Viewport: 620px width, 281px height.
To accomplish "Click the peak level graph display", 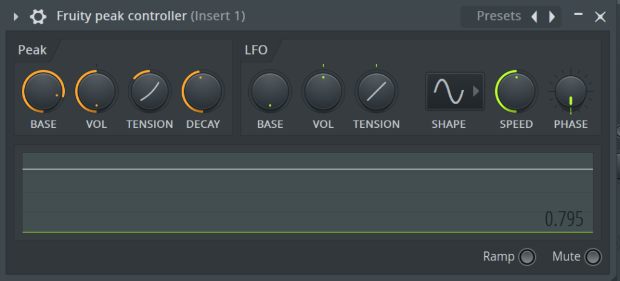I will pos(308,193).
